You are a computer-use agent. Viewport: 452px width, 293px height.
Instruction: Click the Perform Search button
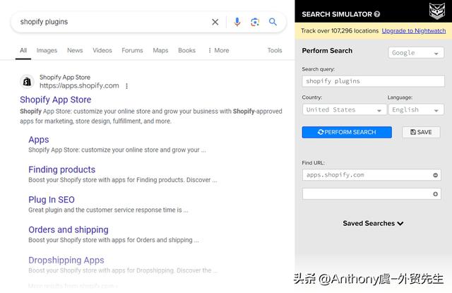(x=347, y=132)
